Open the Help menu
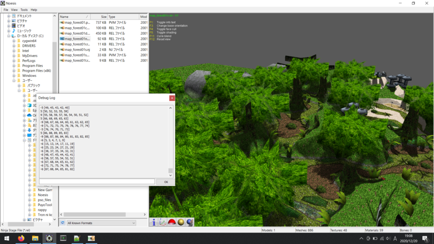The height and width of the screenshot is (244, 434). tap(34, 10)
